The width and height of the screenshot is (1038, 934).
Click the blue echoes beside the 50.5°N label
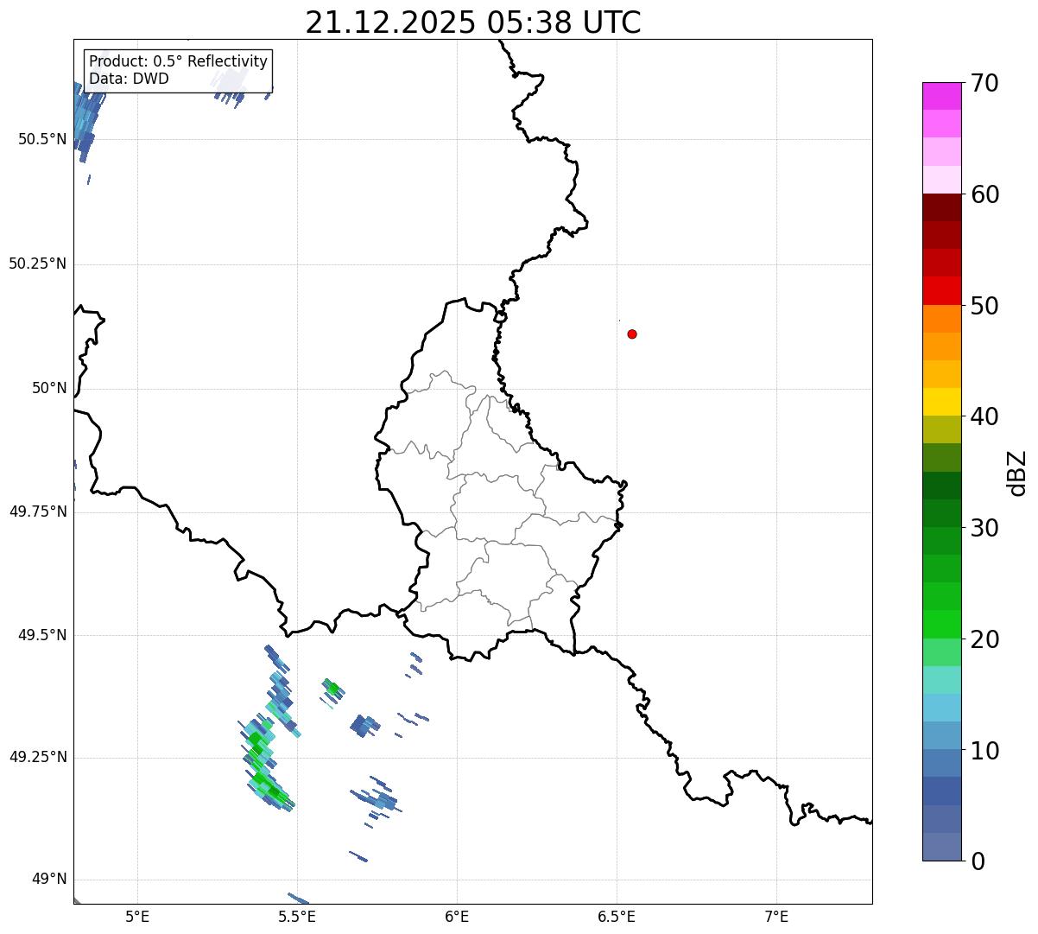click(85, 121)
